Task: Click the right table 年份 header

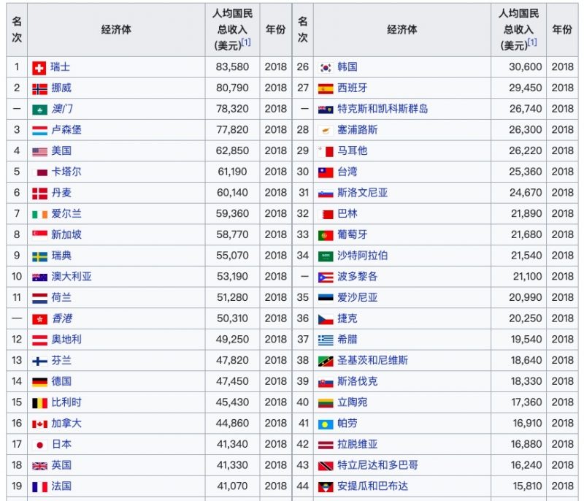Action: 562,30
